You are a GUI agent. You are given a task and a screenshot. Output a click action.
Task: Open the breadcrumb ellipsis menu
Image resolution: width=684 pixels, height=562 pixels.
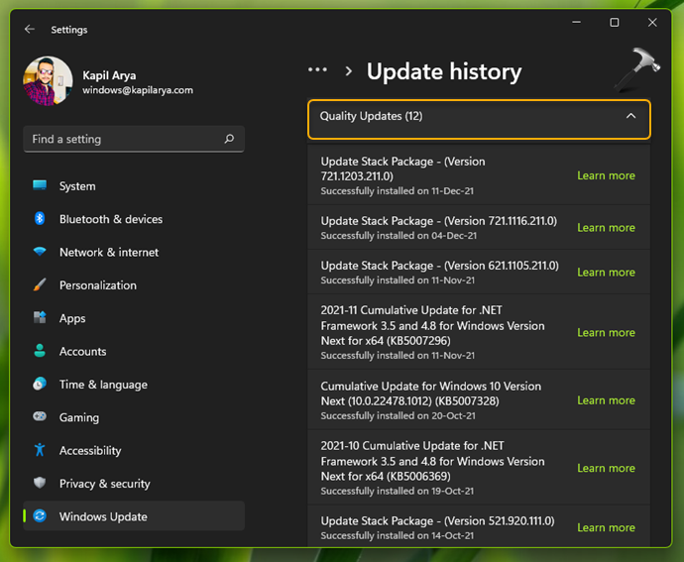(317, 70)
